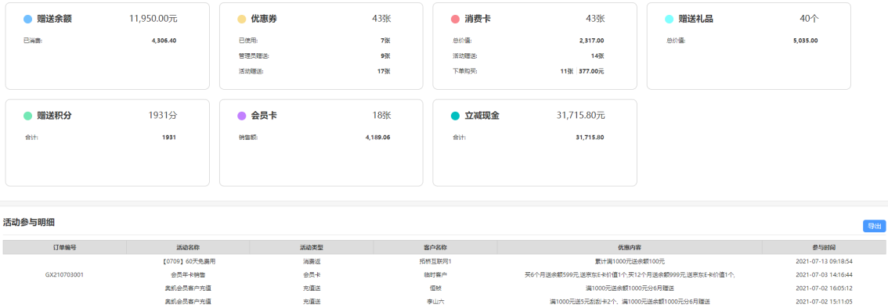The width and height of the screenshot is (888, 308).
Task: Click the member card count 18张
Action: [381, 115]
